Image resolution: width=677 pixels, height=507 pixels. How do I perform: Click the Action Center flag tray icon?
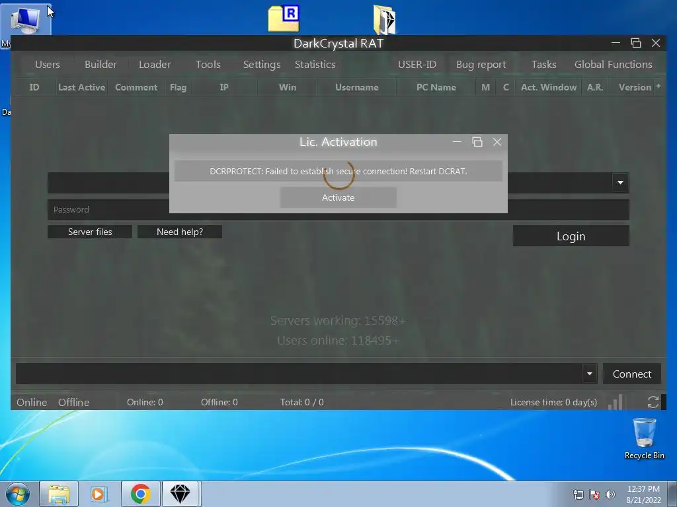tap(594, 494)
